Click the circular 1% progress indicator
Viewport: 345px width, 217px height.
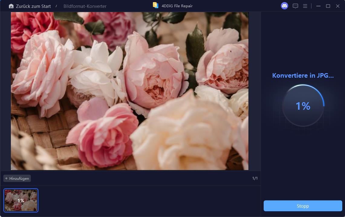point(303,106)
